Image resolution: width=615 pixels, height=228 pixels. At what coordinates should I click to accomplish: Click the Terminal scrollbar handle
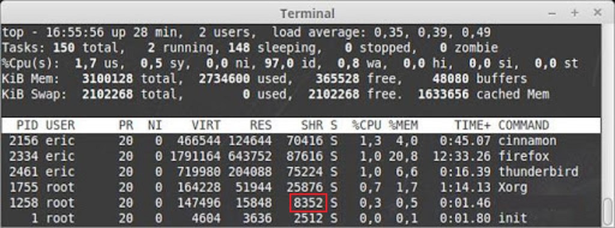608,212
